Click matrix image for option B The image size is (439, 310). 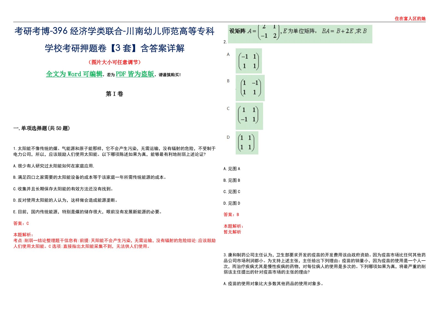(250, 88)
